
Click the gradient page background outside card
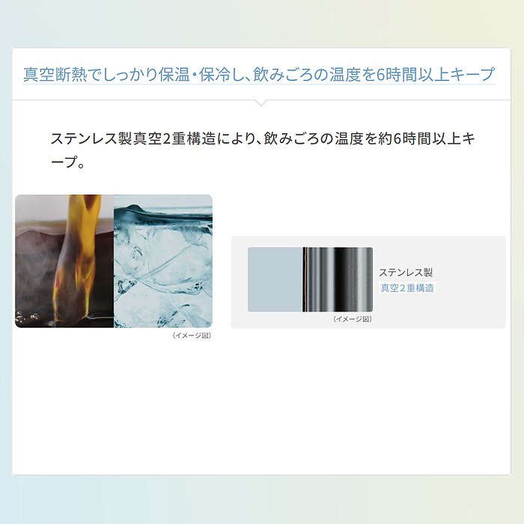click(x=261, y=23)
